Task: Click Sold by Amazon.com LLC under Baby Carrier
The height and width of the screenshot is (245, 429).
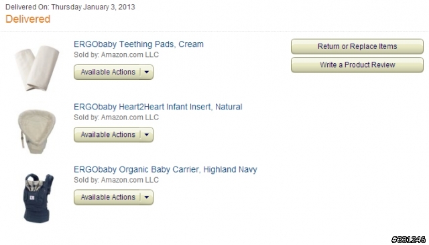Action: pyautogui.click(x=116, y=180)
